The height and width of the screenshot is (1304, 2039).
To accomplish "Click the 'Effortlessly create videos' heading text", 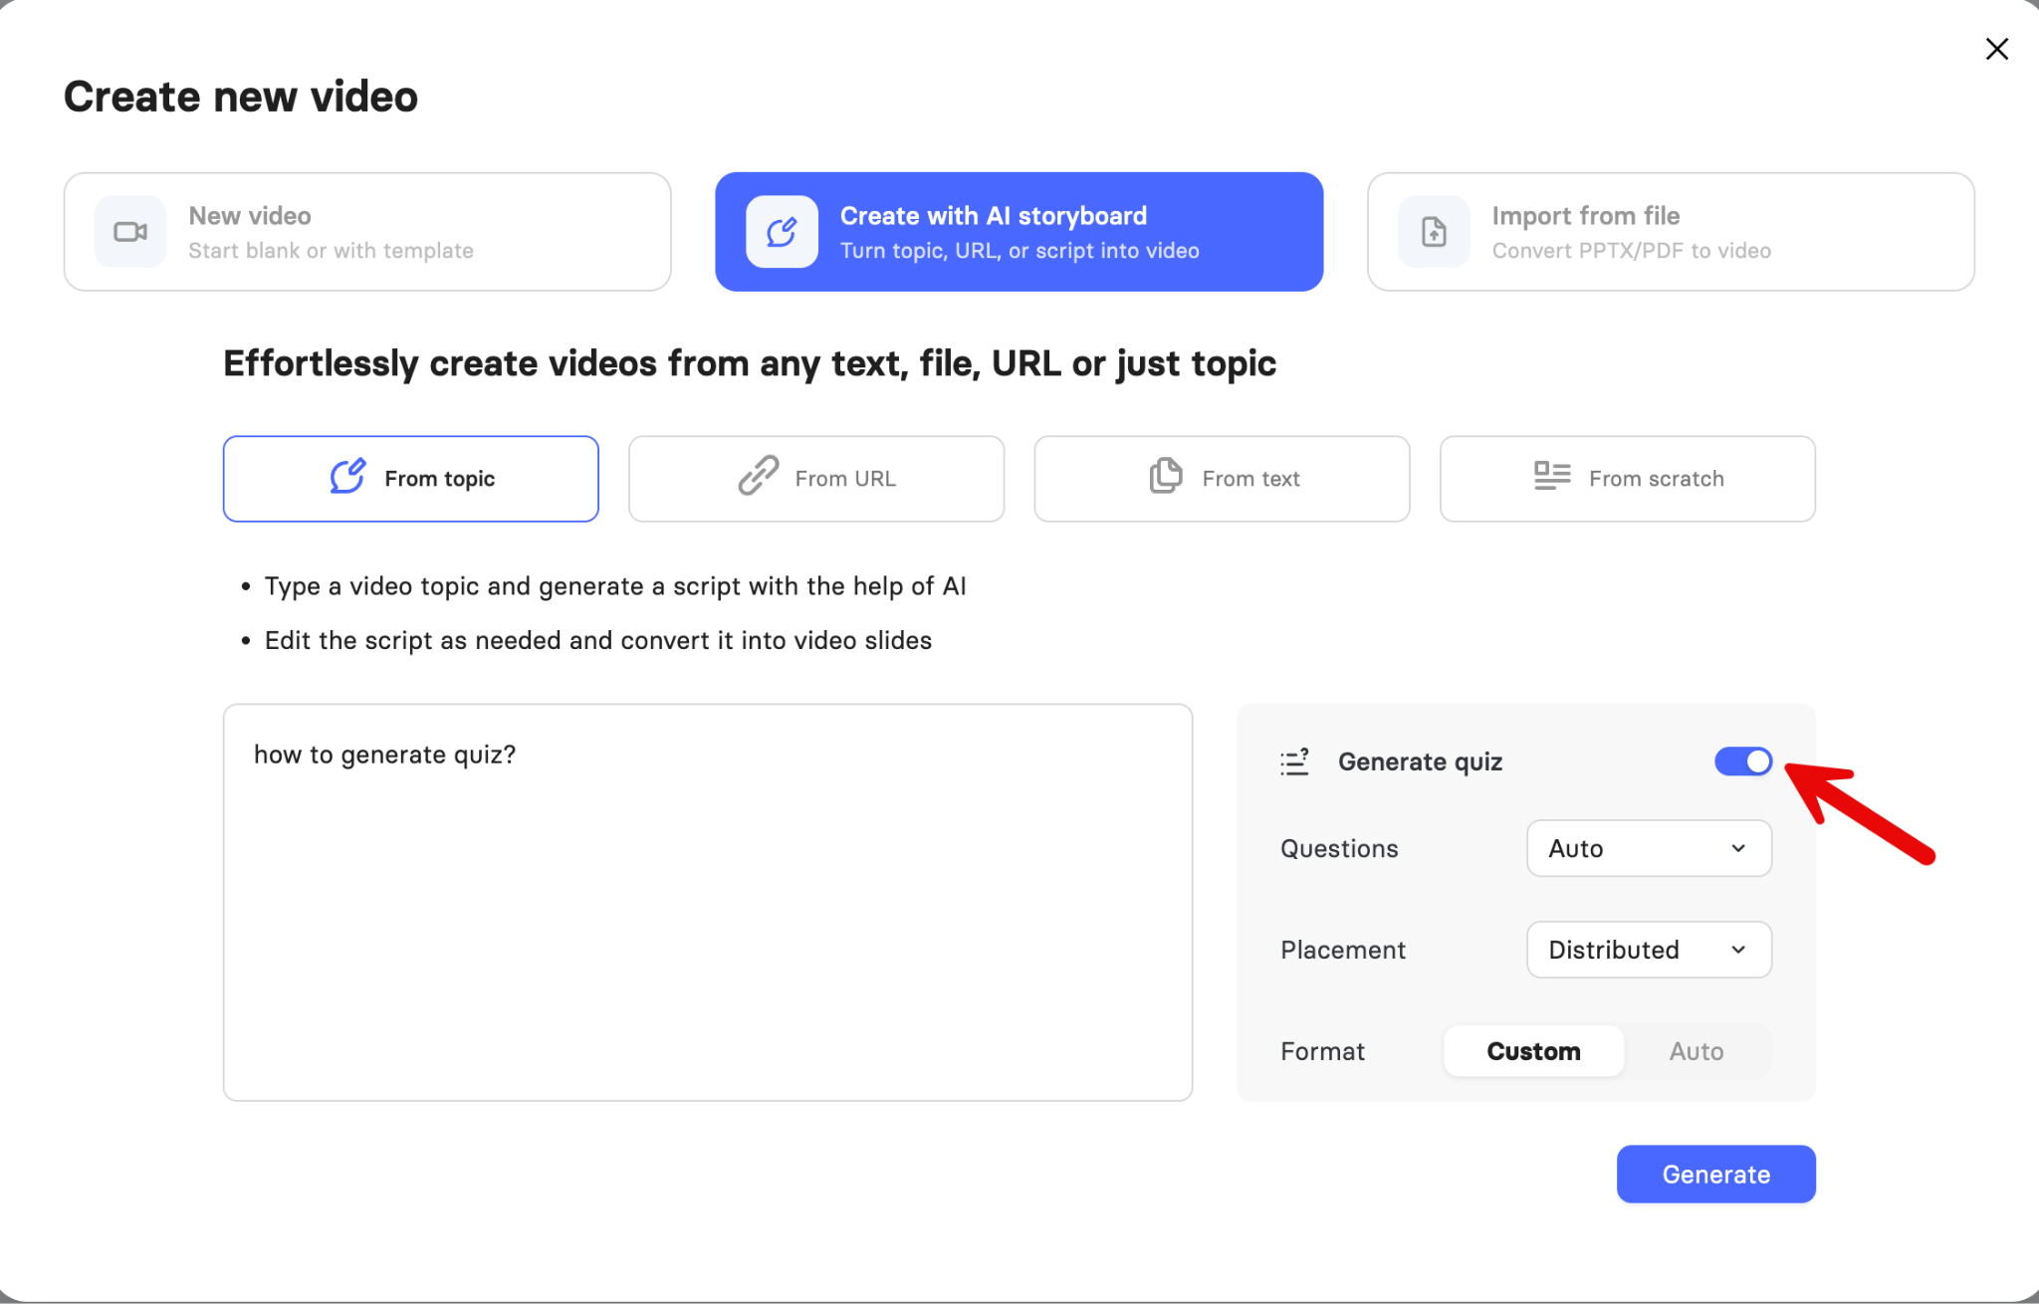I will [x=750, y=363].
